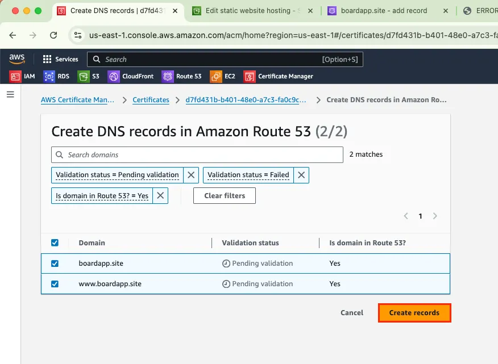Viewport: 498px width, 364px height.
Task: Open the Certificates breadcrumb link
Action: [151, 100]
